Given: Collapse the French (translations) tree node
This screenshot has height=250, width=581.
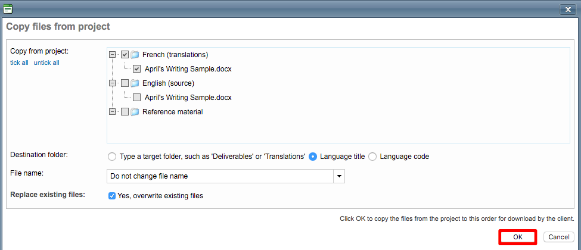Looking at the screenshot, I should pos(113,55).
